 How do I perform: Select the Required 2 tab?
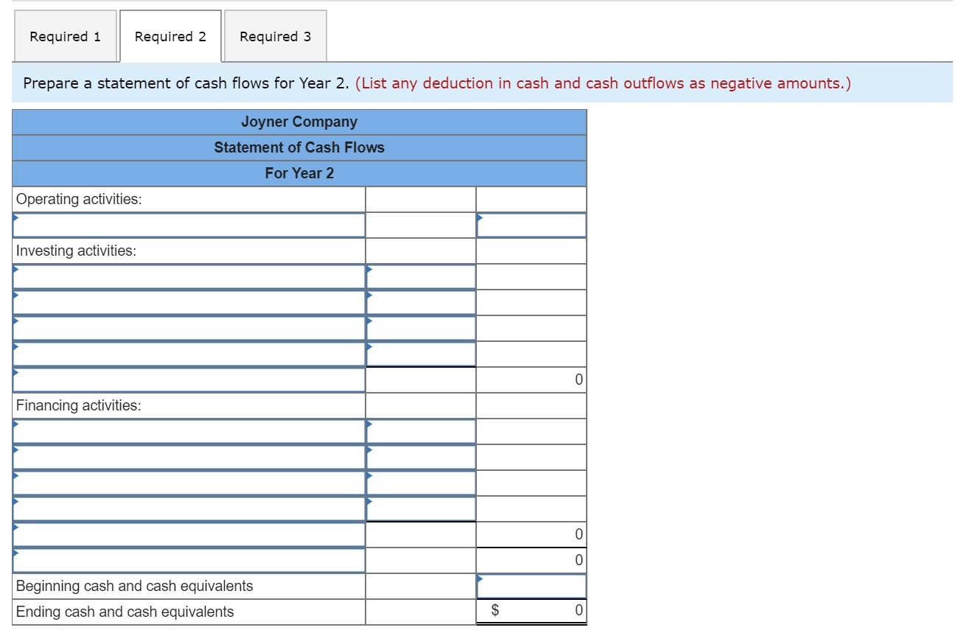pos(170,35)
